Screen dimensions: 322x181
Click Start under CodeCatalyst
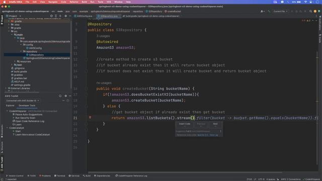point(17,131)
